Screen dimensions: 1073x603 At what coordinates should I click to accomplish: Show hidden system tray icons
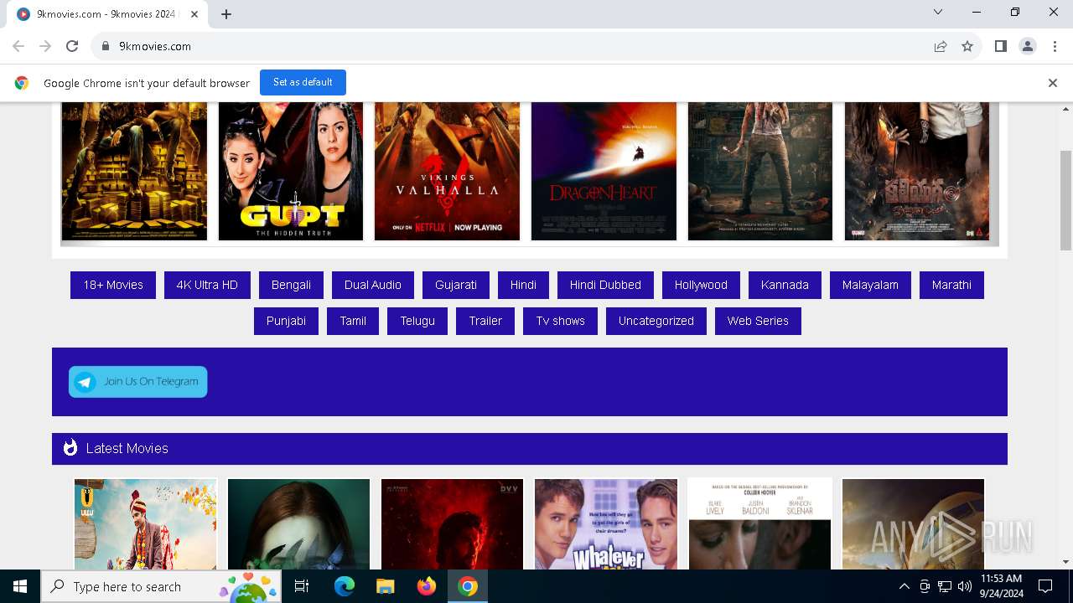904,586
